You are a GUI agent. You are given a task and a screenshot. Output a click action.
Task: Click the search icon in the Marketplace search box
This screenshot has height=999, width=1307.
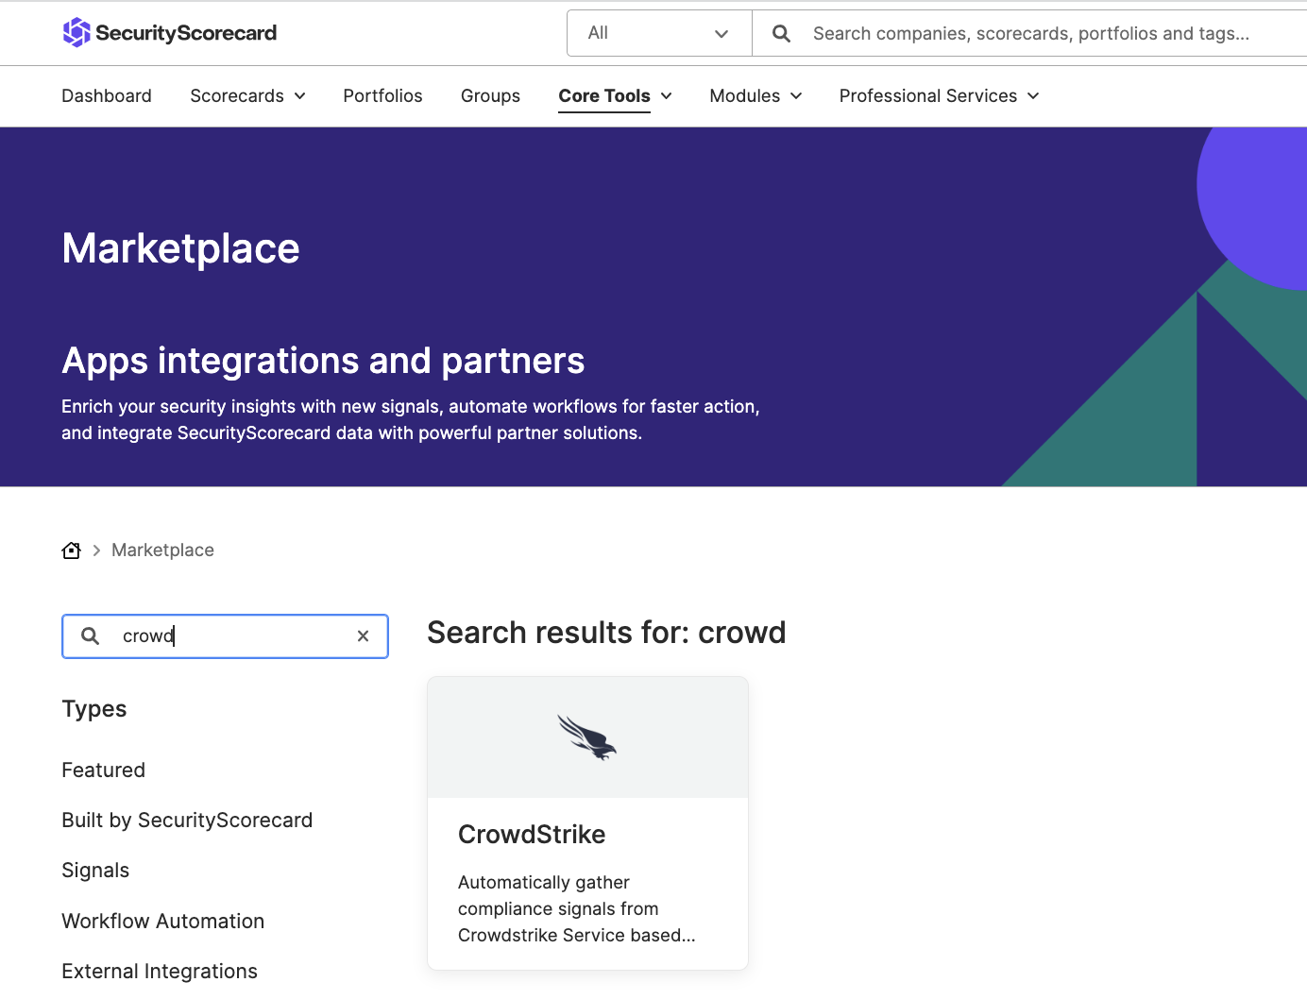(90, 635)
